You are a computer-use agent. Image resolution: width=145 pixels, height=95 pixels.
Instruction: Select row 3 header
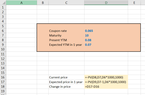(x=3, y=17)
